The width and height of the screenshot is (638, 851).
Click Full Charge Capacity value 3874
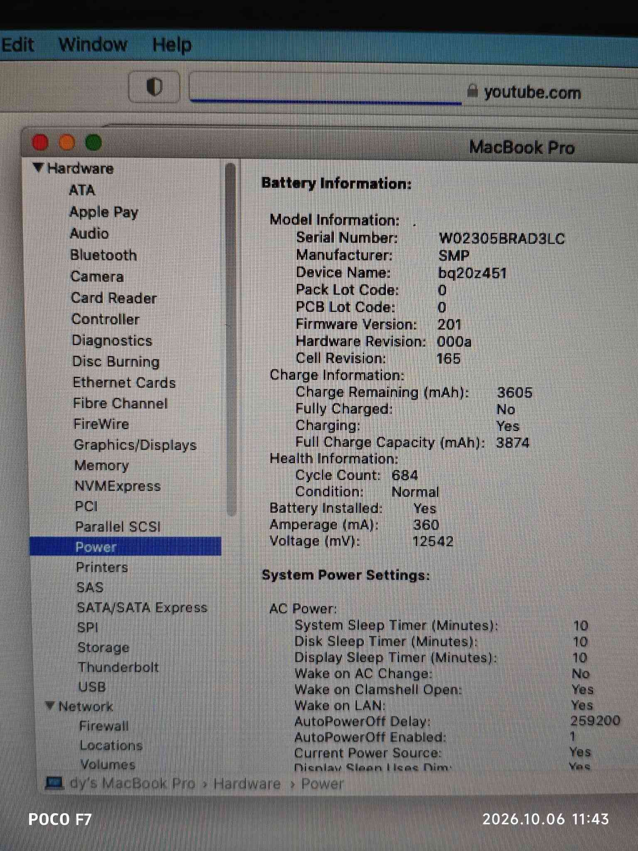(x=513, y=443)
